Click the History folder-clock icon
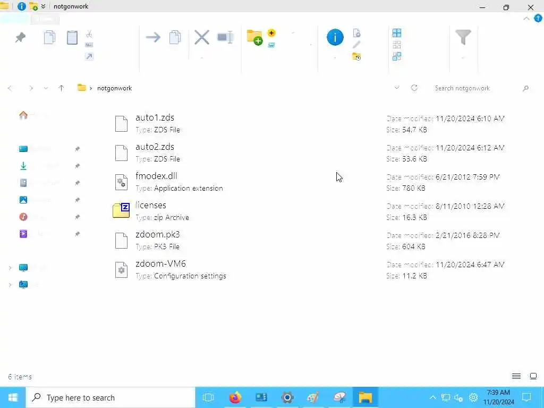Viewport: 544px width, 408px height. click(356, 56)
